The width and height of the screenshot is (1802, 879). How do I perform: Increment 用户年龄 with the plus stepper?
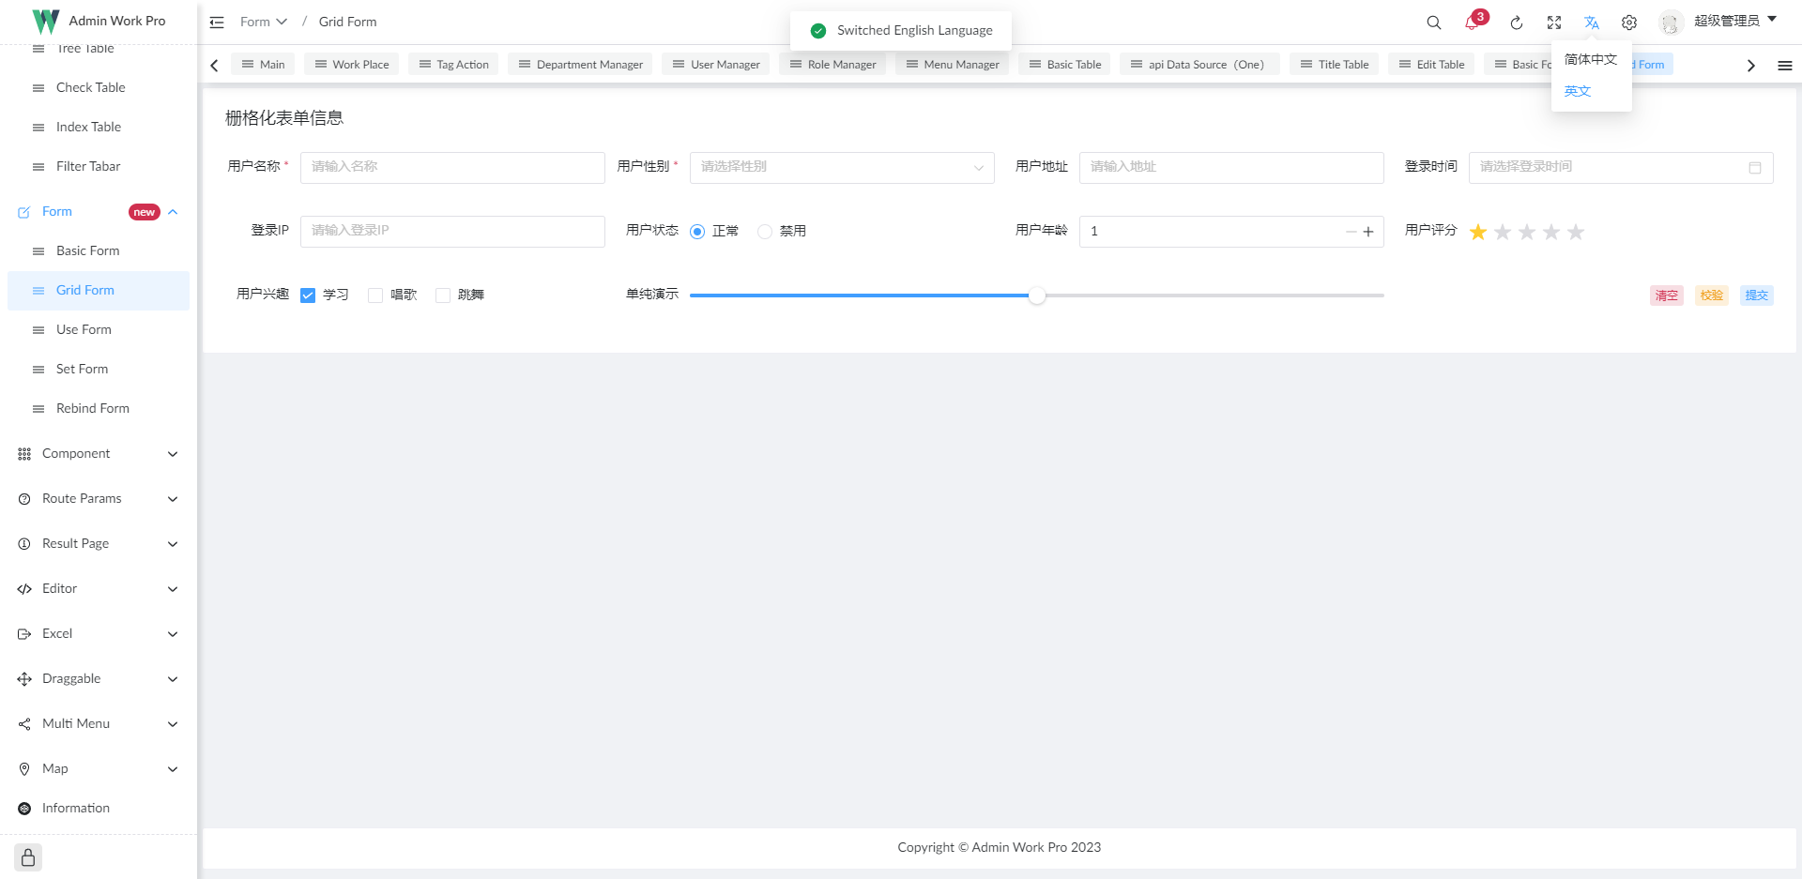[x=1368, y=232]
